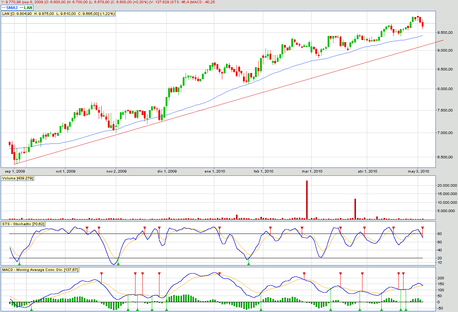Image resolution: width=458 pixels, height=312 pixels.
Task: Select the leftmost red sell marker in Stochastic panel
Action: coord(87,228)
